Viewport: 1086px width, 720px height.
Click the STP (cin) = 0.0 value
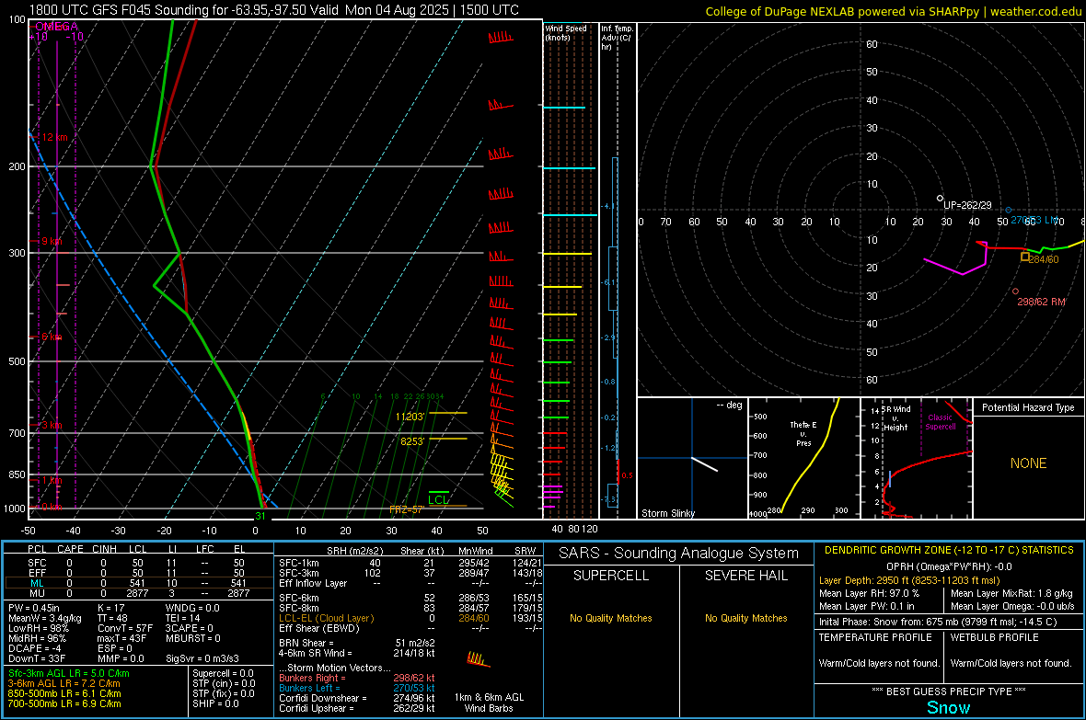pyautogui.click(x=224, y=683)
